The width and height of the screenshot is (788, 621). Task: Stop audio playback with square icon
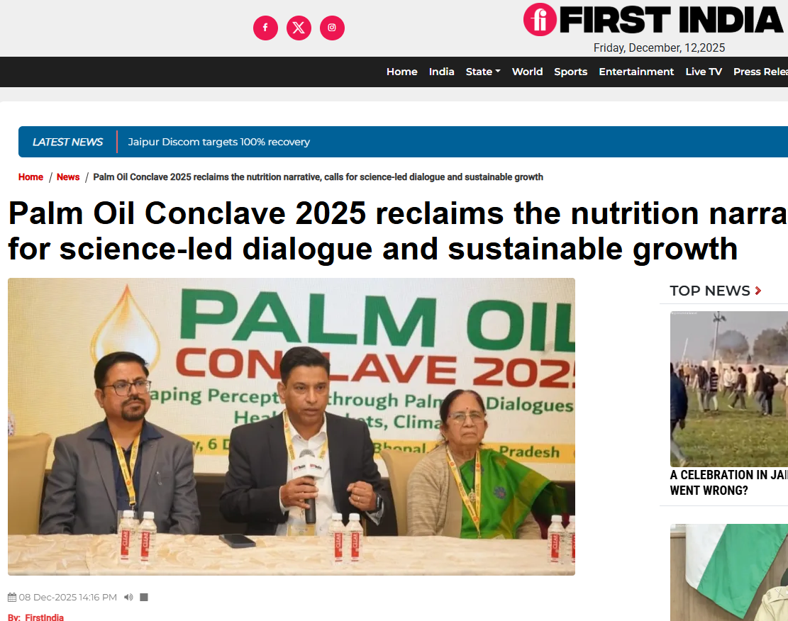(144, 598)
